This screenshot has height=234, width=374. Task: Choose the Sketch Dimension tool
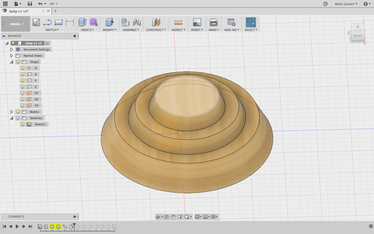[70, 22]
